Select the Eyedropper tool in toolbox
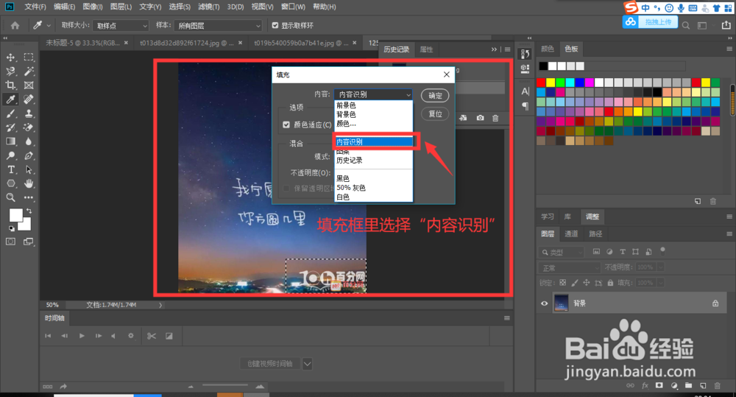This screenshot has height=397, width=736. 10,99
